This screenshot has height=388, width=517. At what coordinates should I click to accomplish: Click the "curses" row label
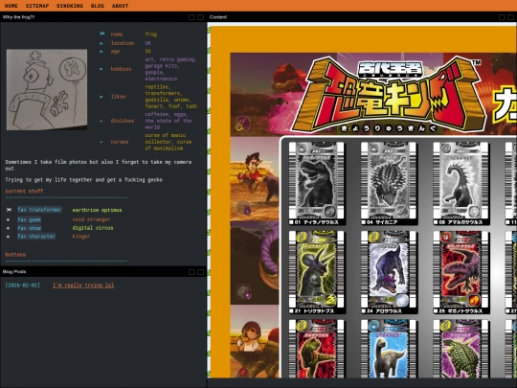(120, 142)
